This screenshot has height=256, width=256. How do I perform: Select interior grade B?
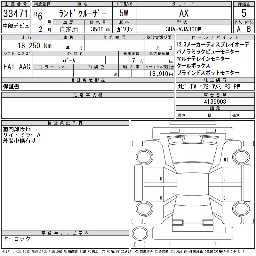tap(249, 29)
